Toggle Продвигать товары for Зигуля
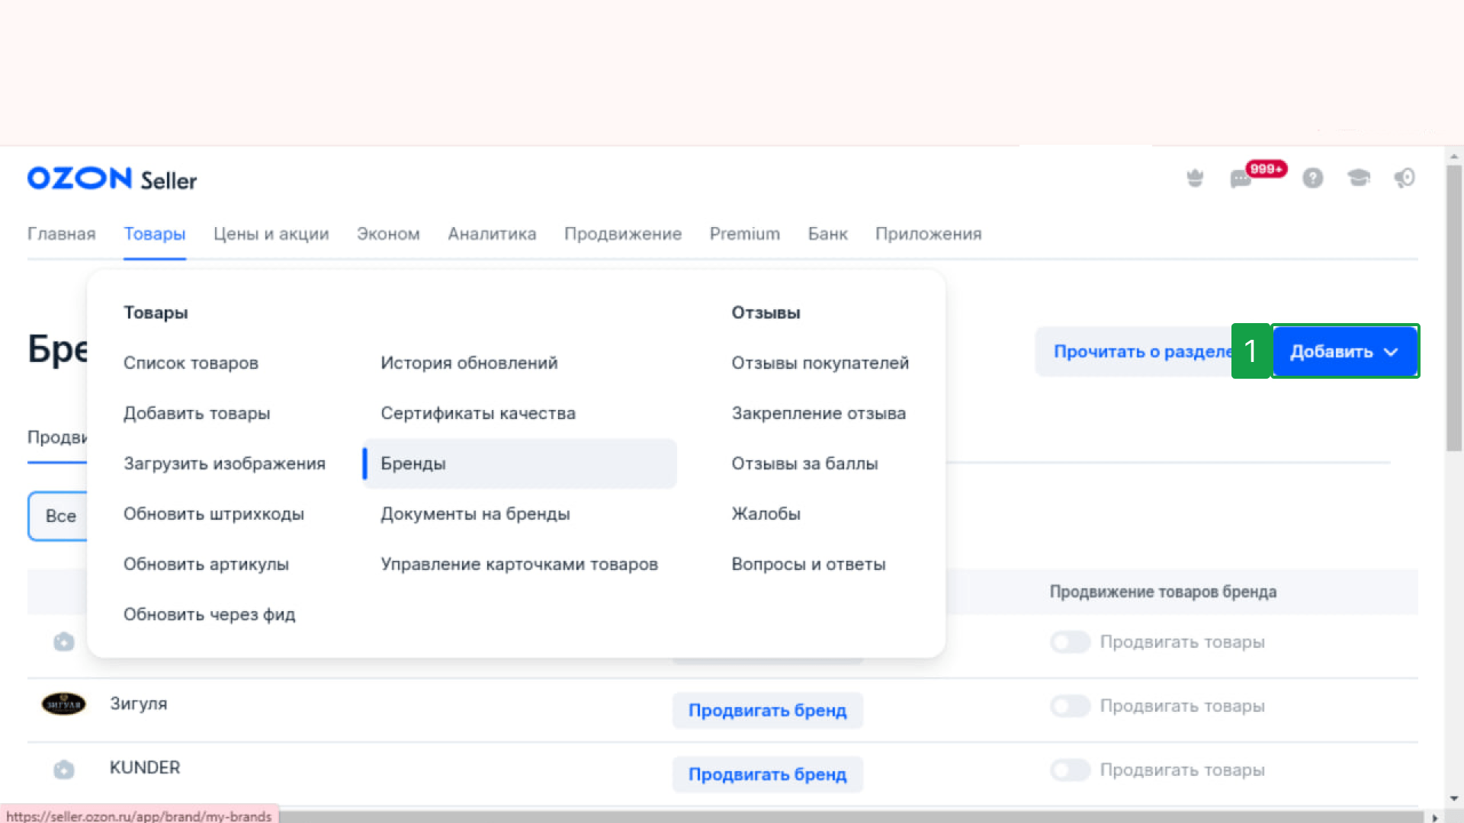 [x=1070, y=706]
